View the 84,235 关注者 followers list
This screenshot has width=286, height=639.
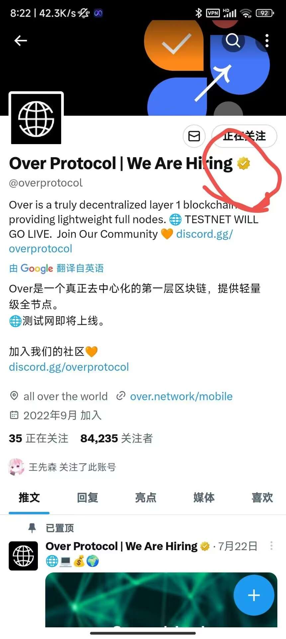[117, 438]
